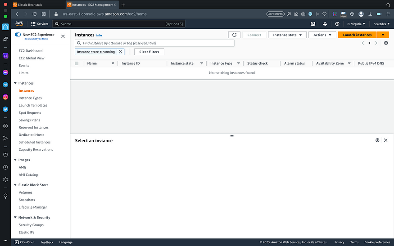This screenshot has width=394, height=246.
Task: Collapse the Instances sidebar section
Action: [x=15, y=83]
